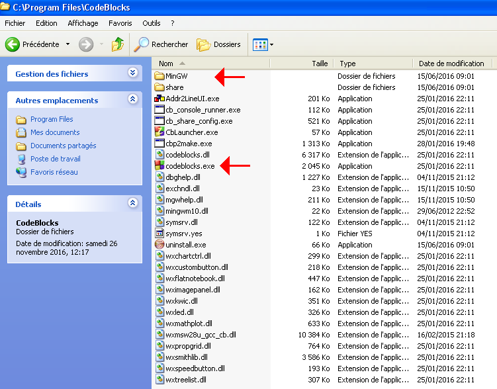Image resolution: width=497 pixels, height=389 pixels.
Task: Open Documents partagés link
Action: point(64,146)
